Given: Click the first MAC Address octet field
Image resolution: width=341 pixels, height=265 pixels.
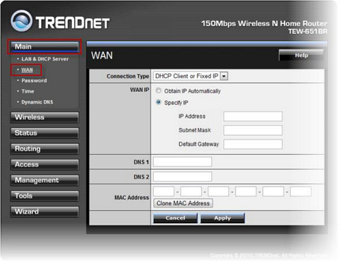Looking at the screenshot, I should pos(164,192).
